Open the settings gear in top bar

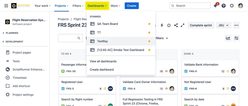click(232, 6)
